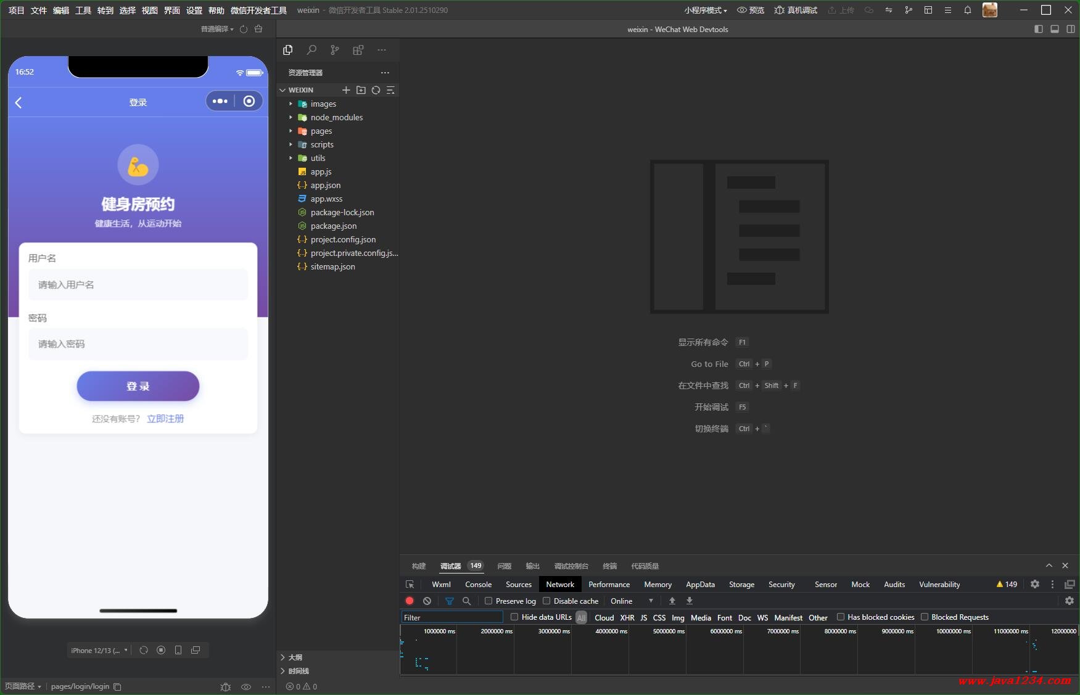Switch to the AppData tab
Image resolution: width=1080 pixels, height=695 pixels.
[x=700, y=584]
